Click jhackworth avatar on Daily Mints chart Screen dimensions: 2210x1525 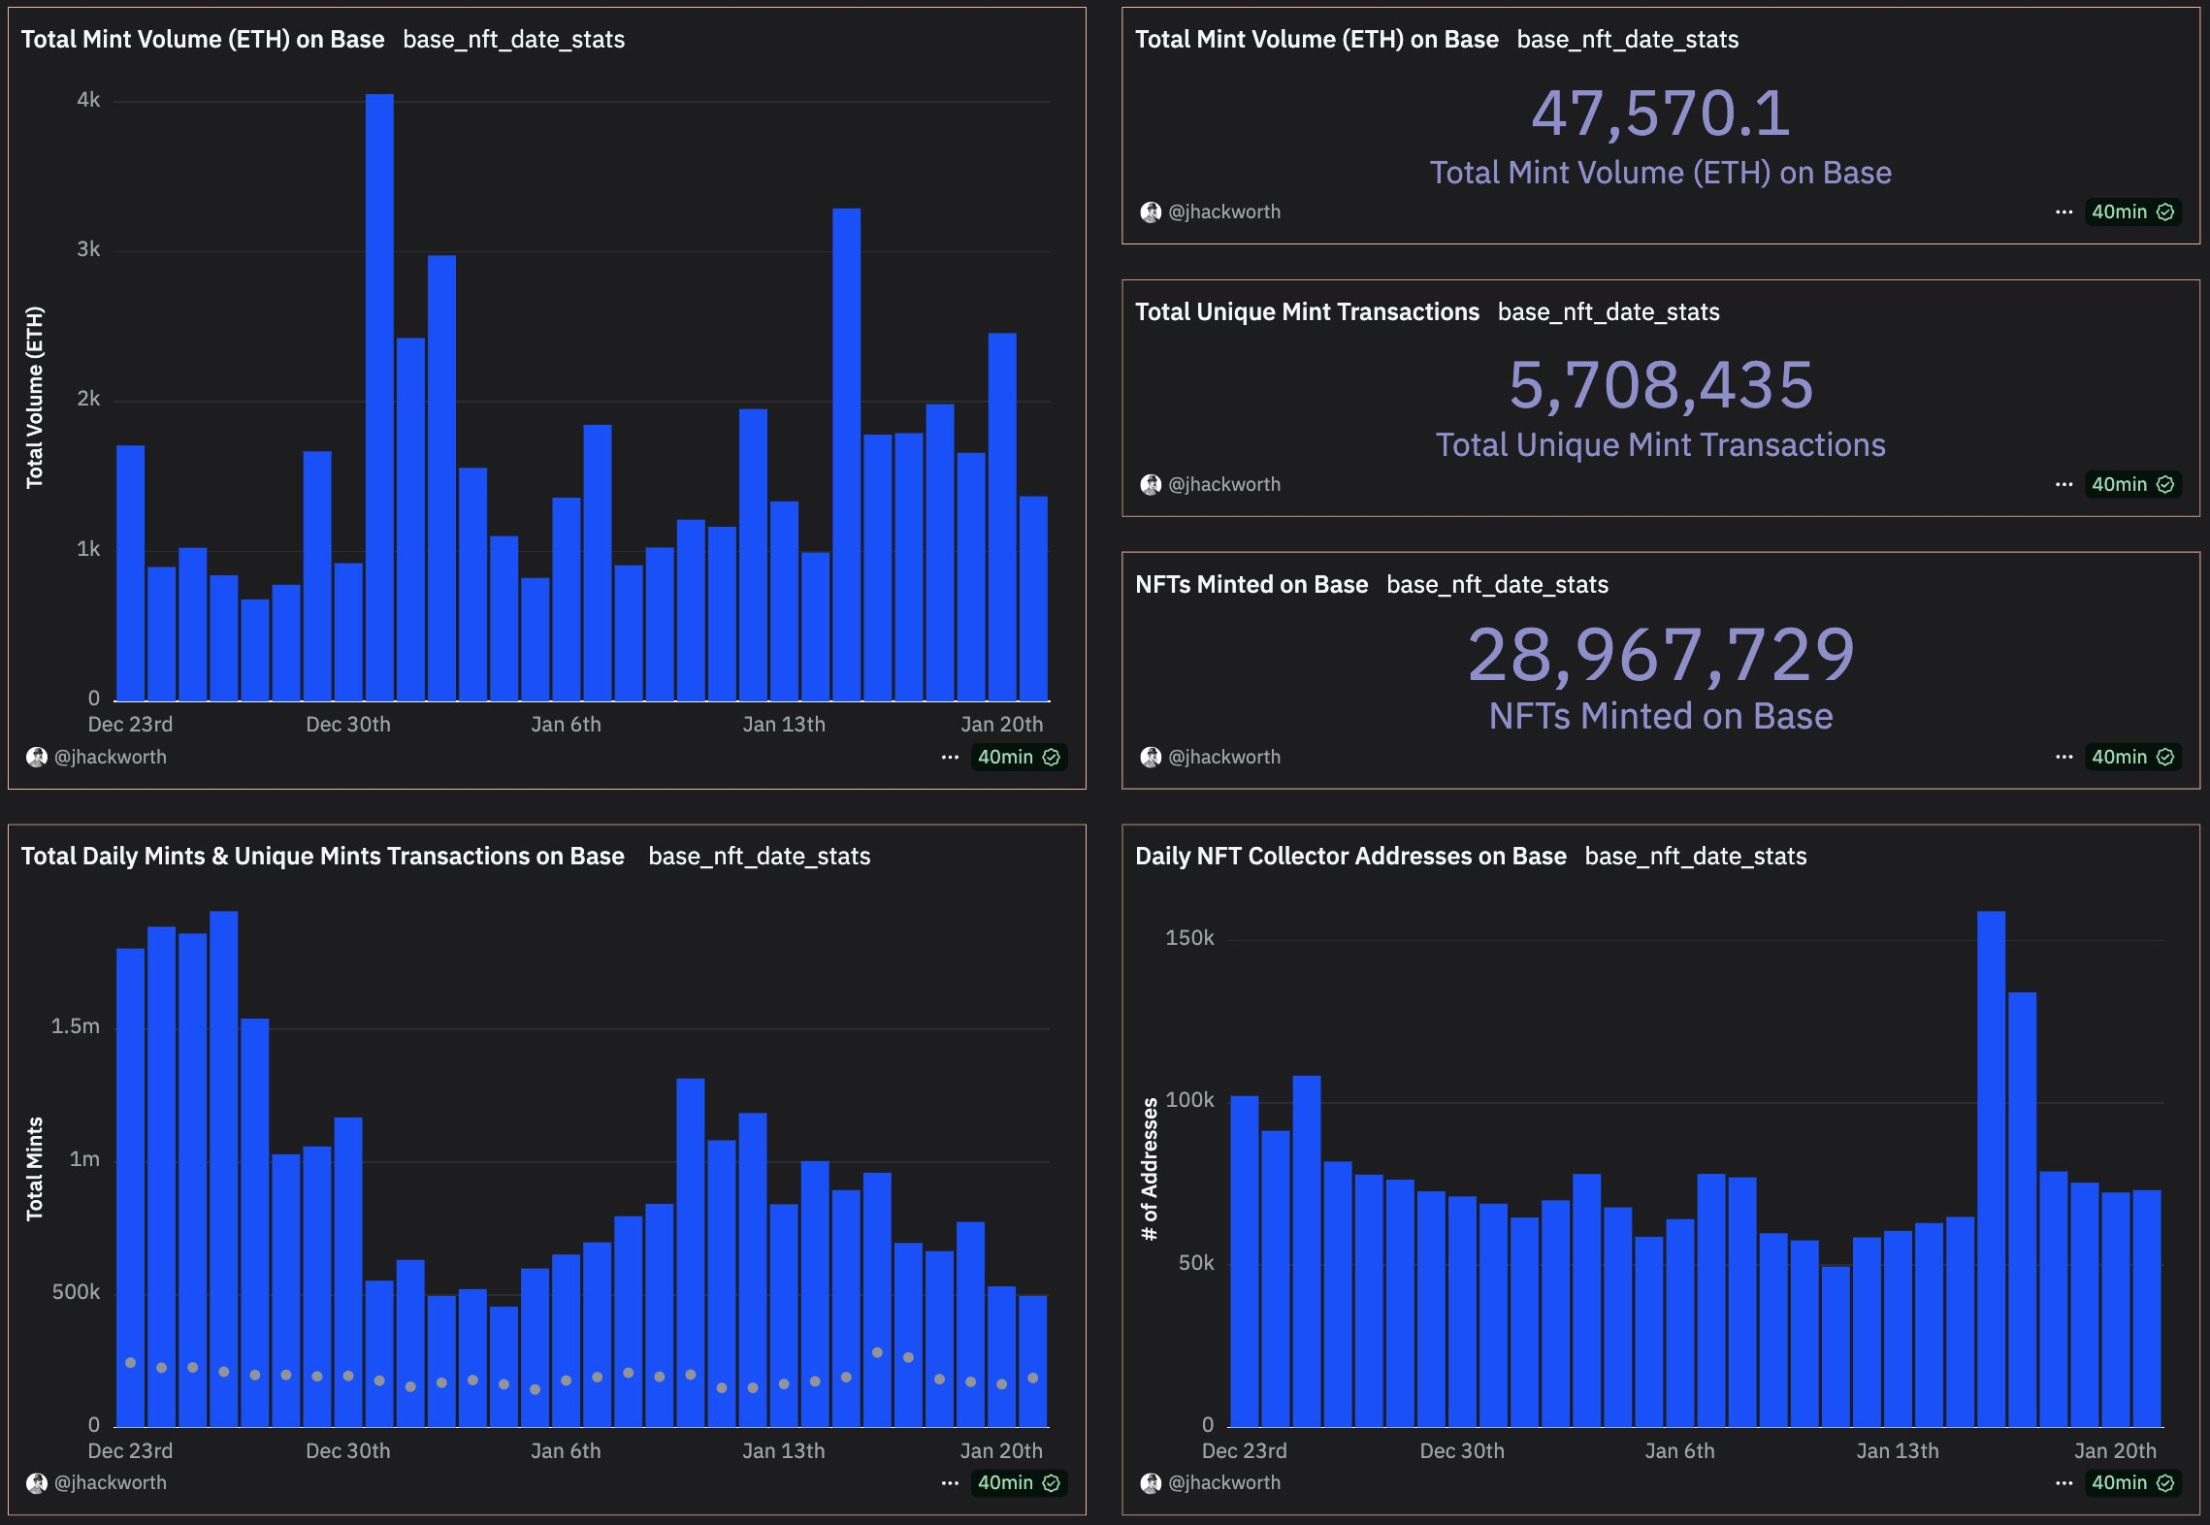click(37, 1482)
